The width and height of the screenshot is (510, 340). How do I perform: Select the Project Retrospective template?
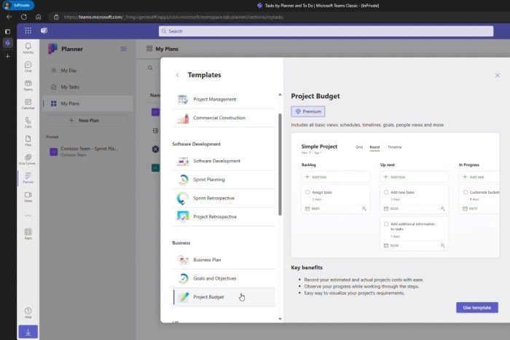pos(224,216)
